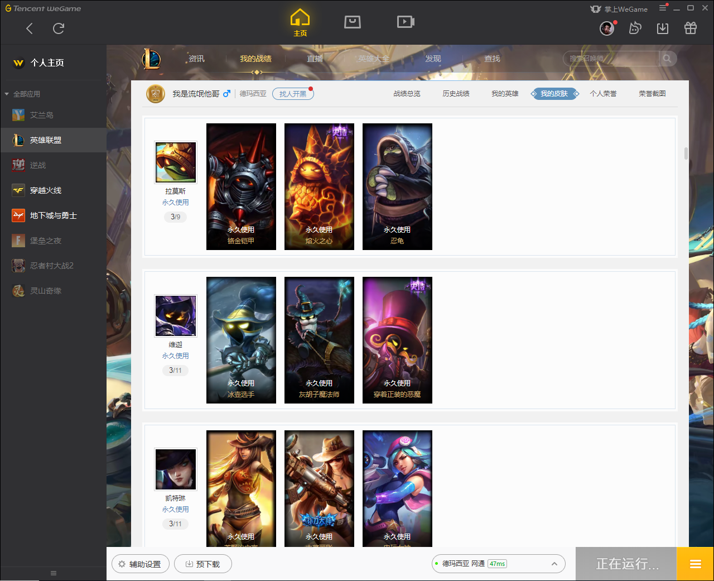Viewport: 714px width, 581px height.
Task: Open the 英雄大全 tab
Action: click(374, 59)
